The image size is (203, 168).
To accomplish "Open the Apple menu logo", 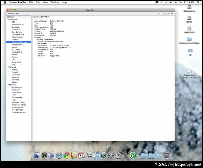I will pyautogui.click(x=5, y=2).
